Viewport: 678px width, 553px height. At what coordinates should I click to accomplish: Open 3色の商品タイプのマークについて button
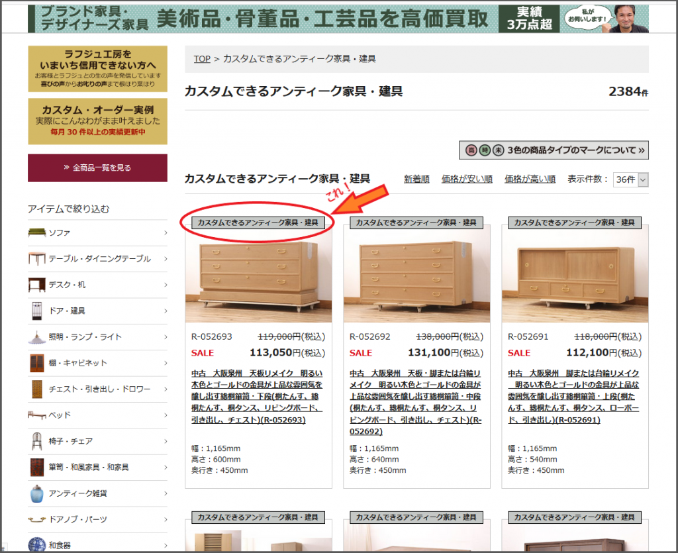[554, 150]
